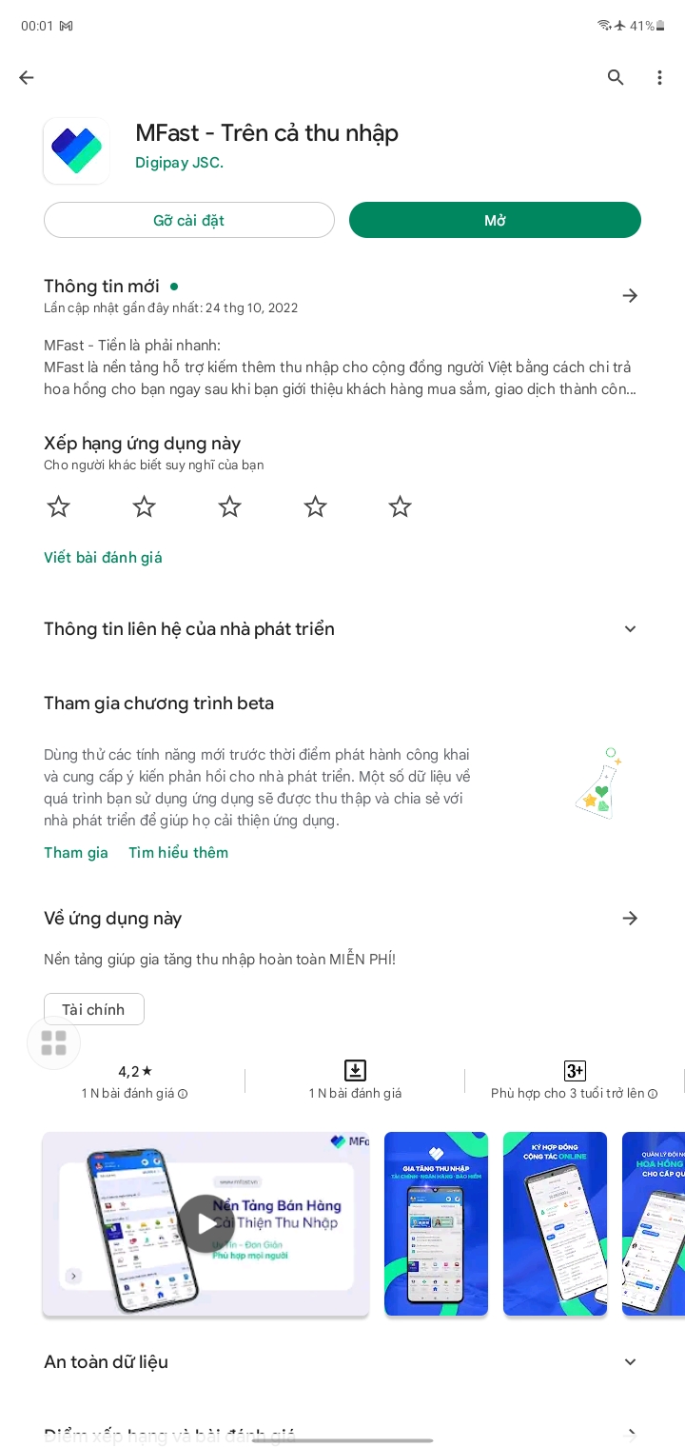This screenshot has width=685, height=1447.
Task: Expand "Thông tin liên hệ của nhà phát triển"
Action: pos(630,629)
